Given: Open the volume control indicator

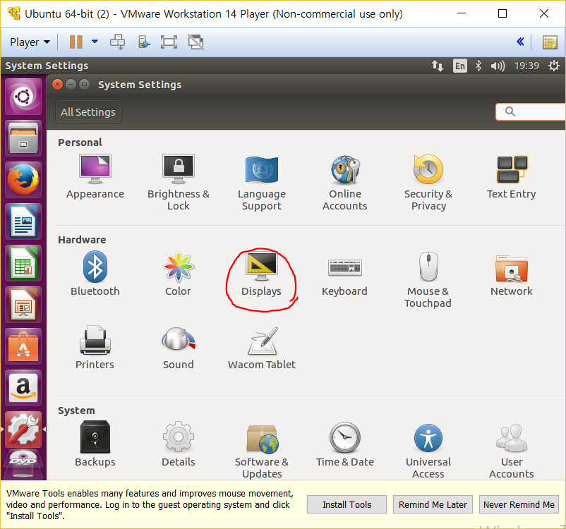Looking at the screenshot, I should [x=498, y=66].
